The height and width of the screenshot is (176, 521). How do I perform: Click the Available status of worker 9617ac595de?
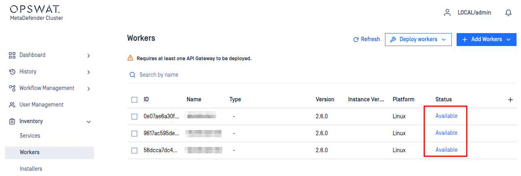(x=446, y=133)
